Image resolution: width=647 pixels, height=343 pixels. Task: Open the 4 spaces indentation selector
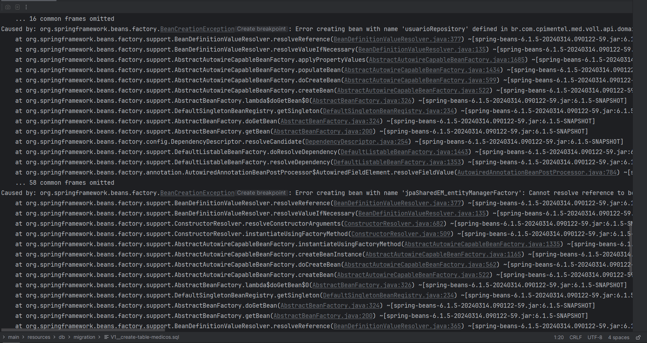619,337
